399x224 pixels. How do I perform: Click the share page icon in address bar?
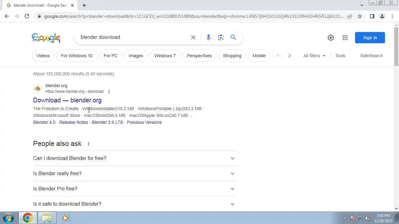350,16
